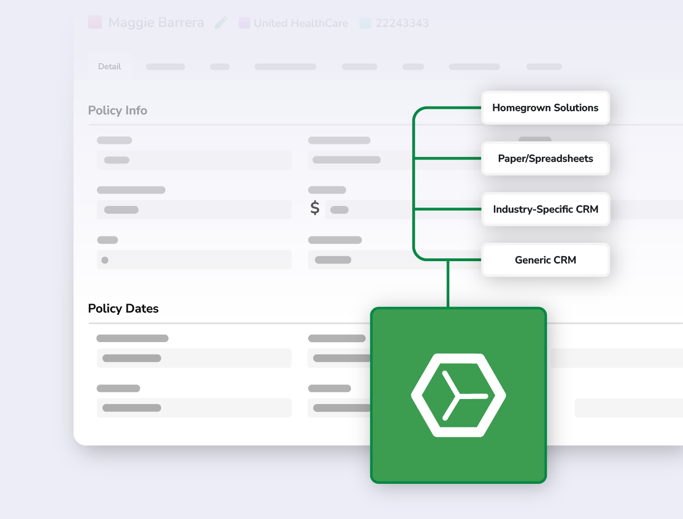Click the Maggie Barrera name text
The height and width of the screenshot is (519, 683).
156,23
